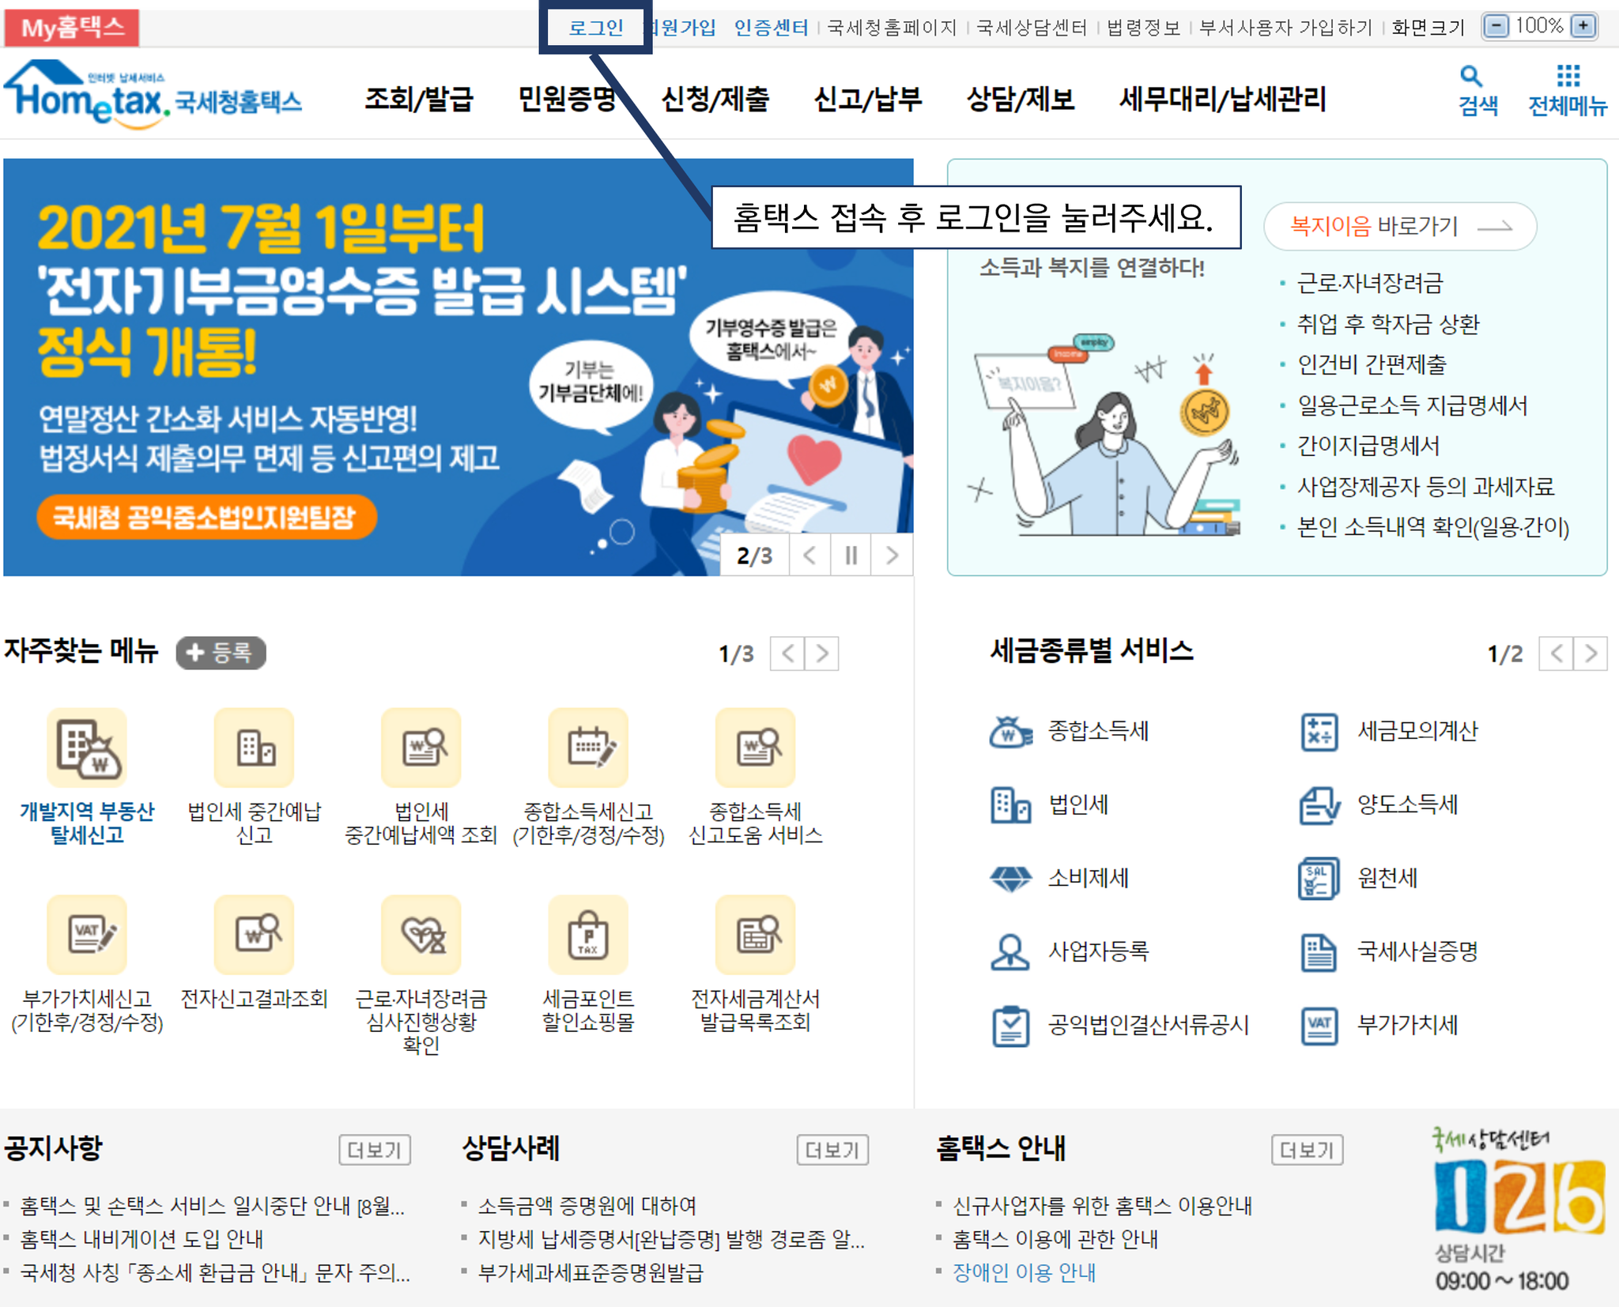
Task: Click 복지이음 바로가기 button
Action: (1400, 227)
